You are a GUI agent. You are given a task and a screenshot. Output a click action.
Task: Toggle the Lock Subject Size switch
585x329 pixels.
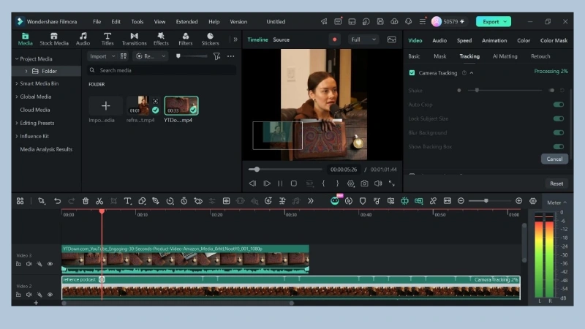click(559, 118)
